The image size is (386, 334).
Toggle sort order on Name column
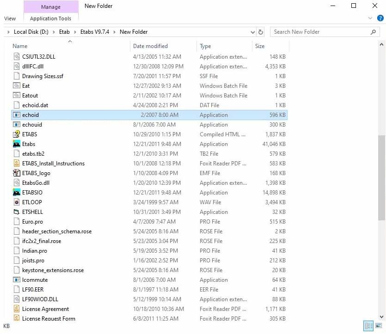click(x=19, y=46)
